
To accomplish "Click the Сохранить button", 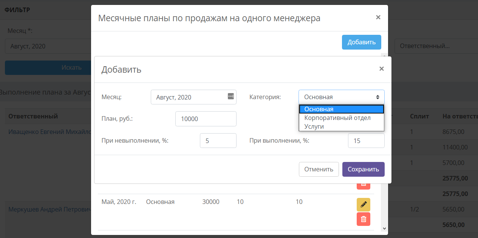I will click(x=364, y=169).
